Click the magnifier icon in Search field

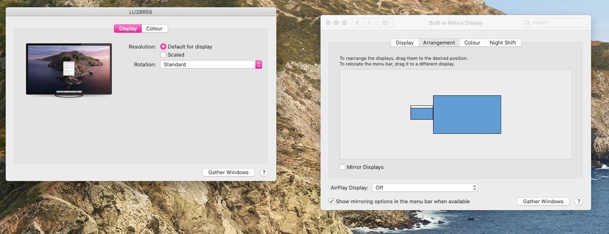[x=528, y=22]
